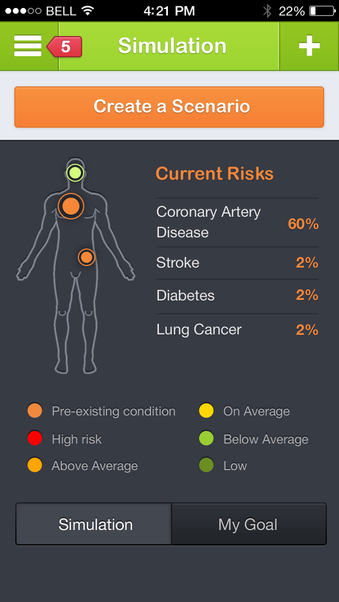This screenshot has height=602, width=339.
Task: Select the Stroke risk row
Action: tap(237, 263)
